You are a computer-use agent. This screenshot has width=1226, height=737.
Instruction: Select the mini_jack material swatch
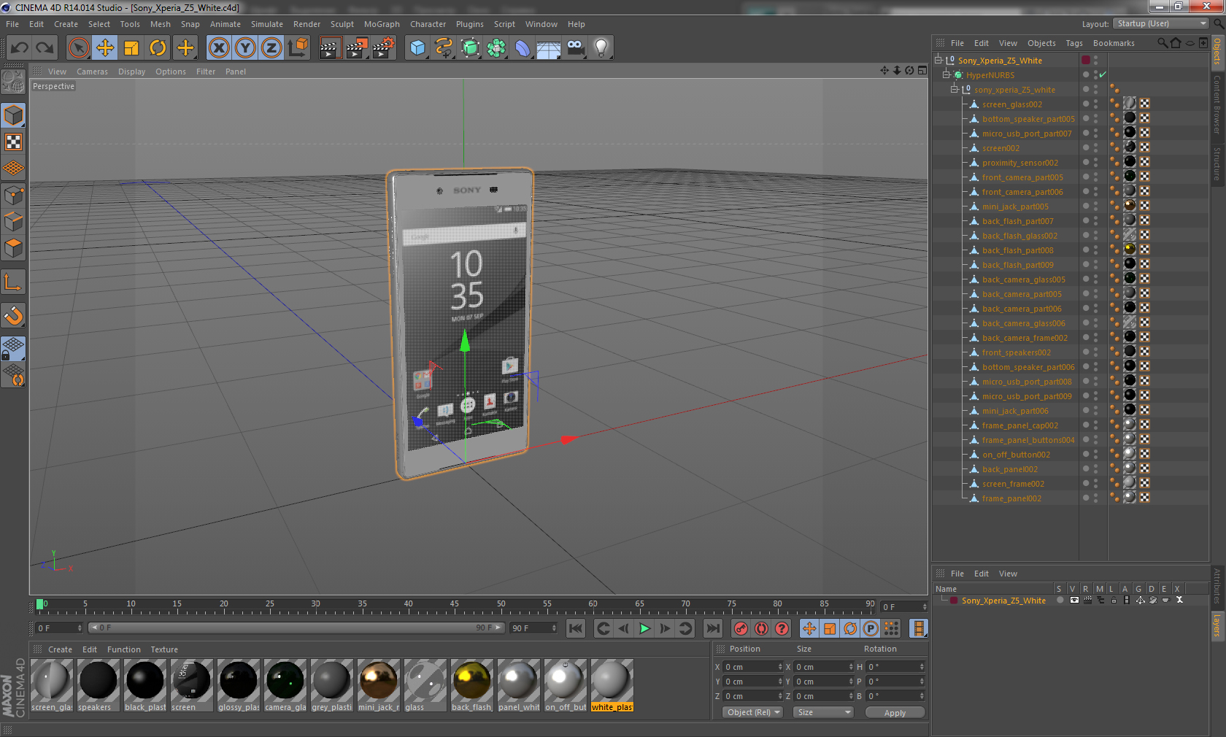[x=379, y=685]
